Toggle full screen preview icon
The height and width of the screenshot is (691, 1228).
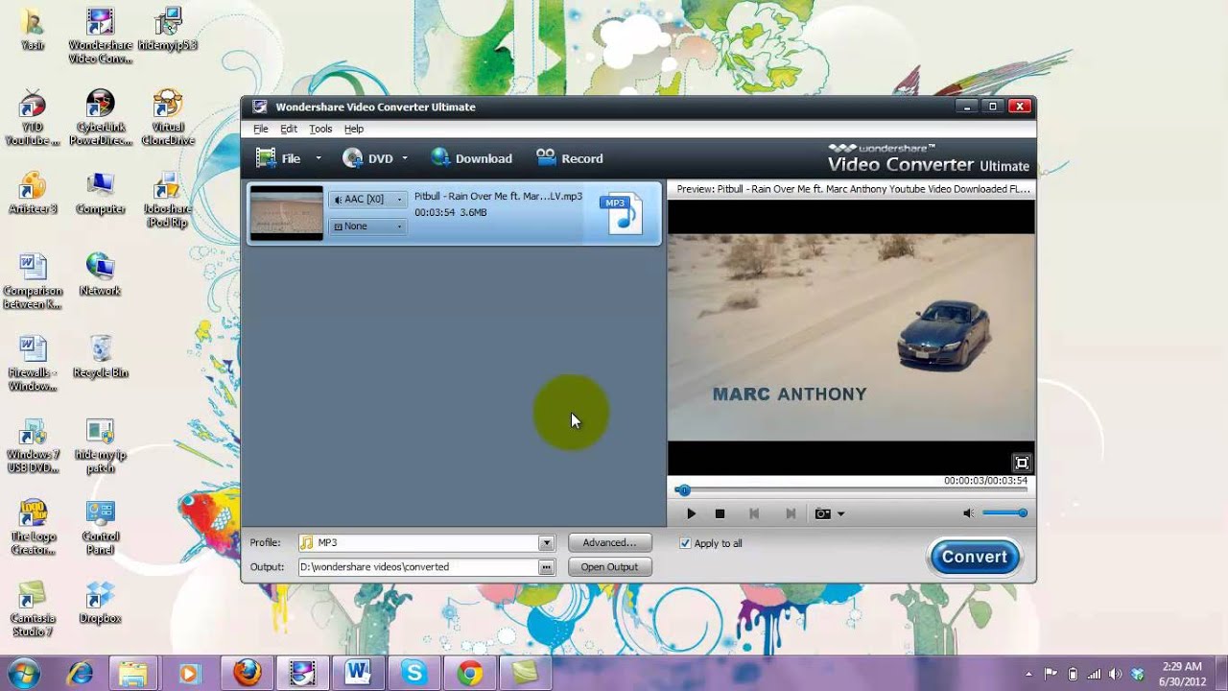point(1022,463)
